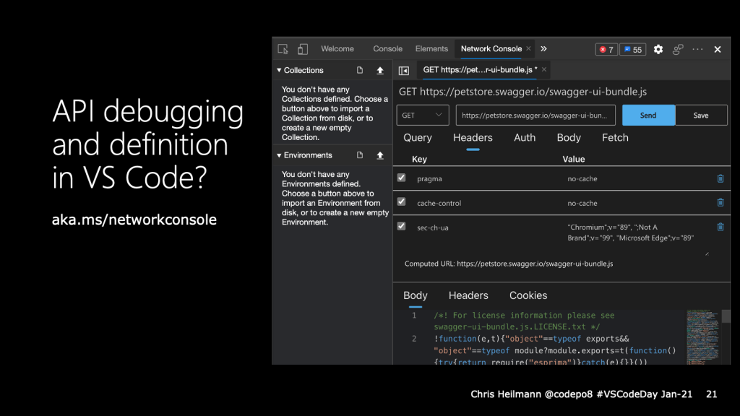Open the 7 errors counter
Screen dimensions: 740x416
(x=606, y=50)
